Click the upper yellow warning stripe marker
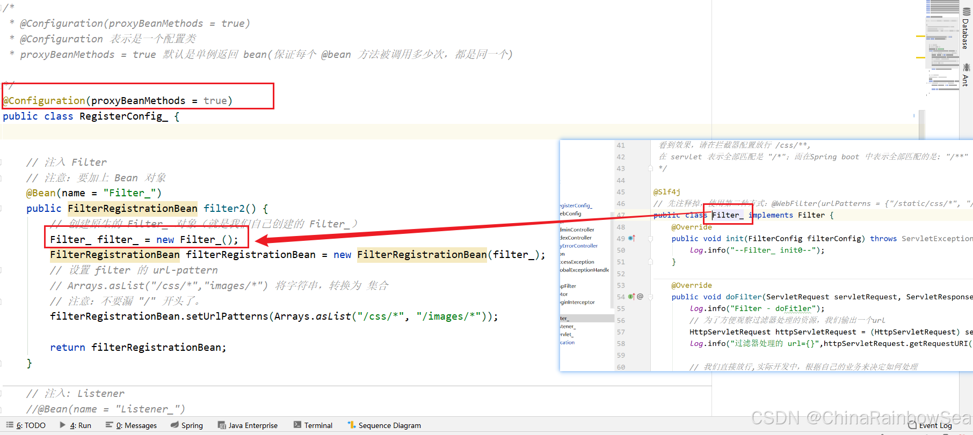The image size is (973, 435). [x=920, y=36]
